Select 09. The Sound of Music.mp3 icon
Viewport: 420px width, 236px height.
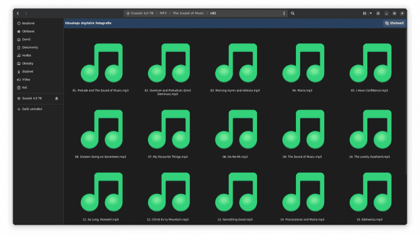pos(303,130)
